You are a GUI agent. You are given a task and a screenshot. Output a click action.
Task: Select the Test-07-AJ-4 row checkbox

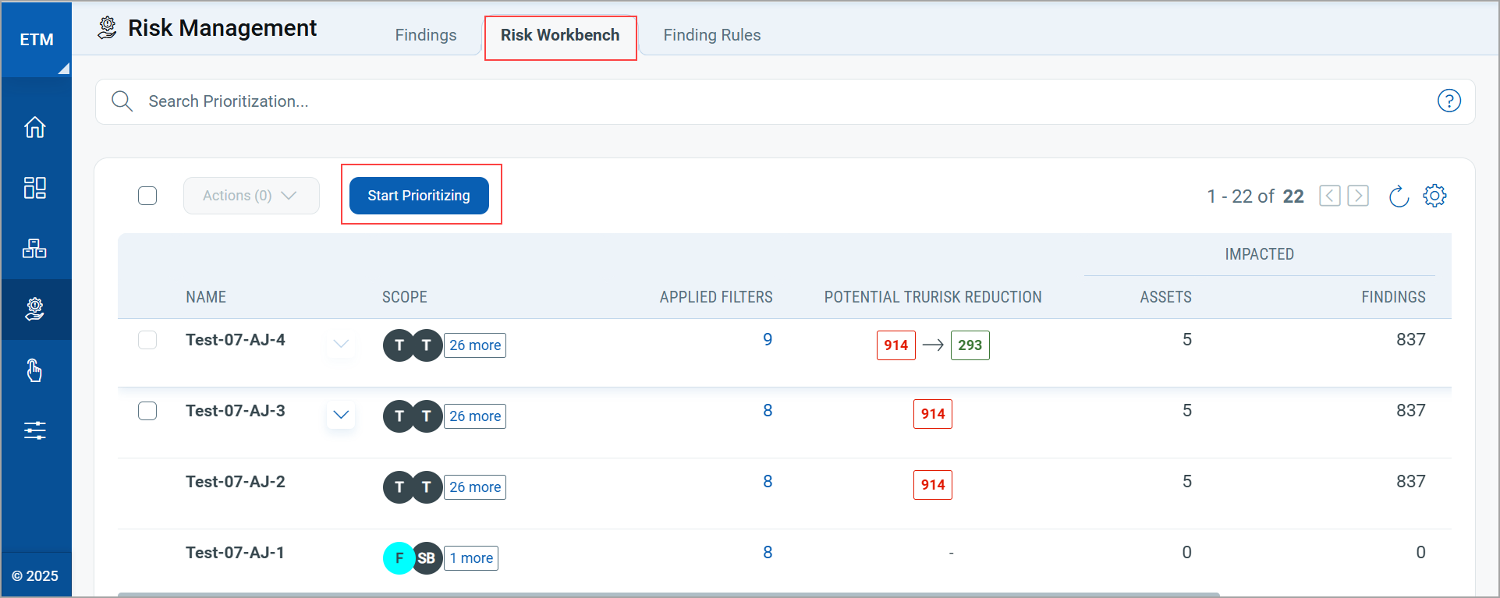point(147,340)
